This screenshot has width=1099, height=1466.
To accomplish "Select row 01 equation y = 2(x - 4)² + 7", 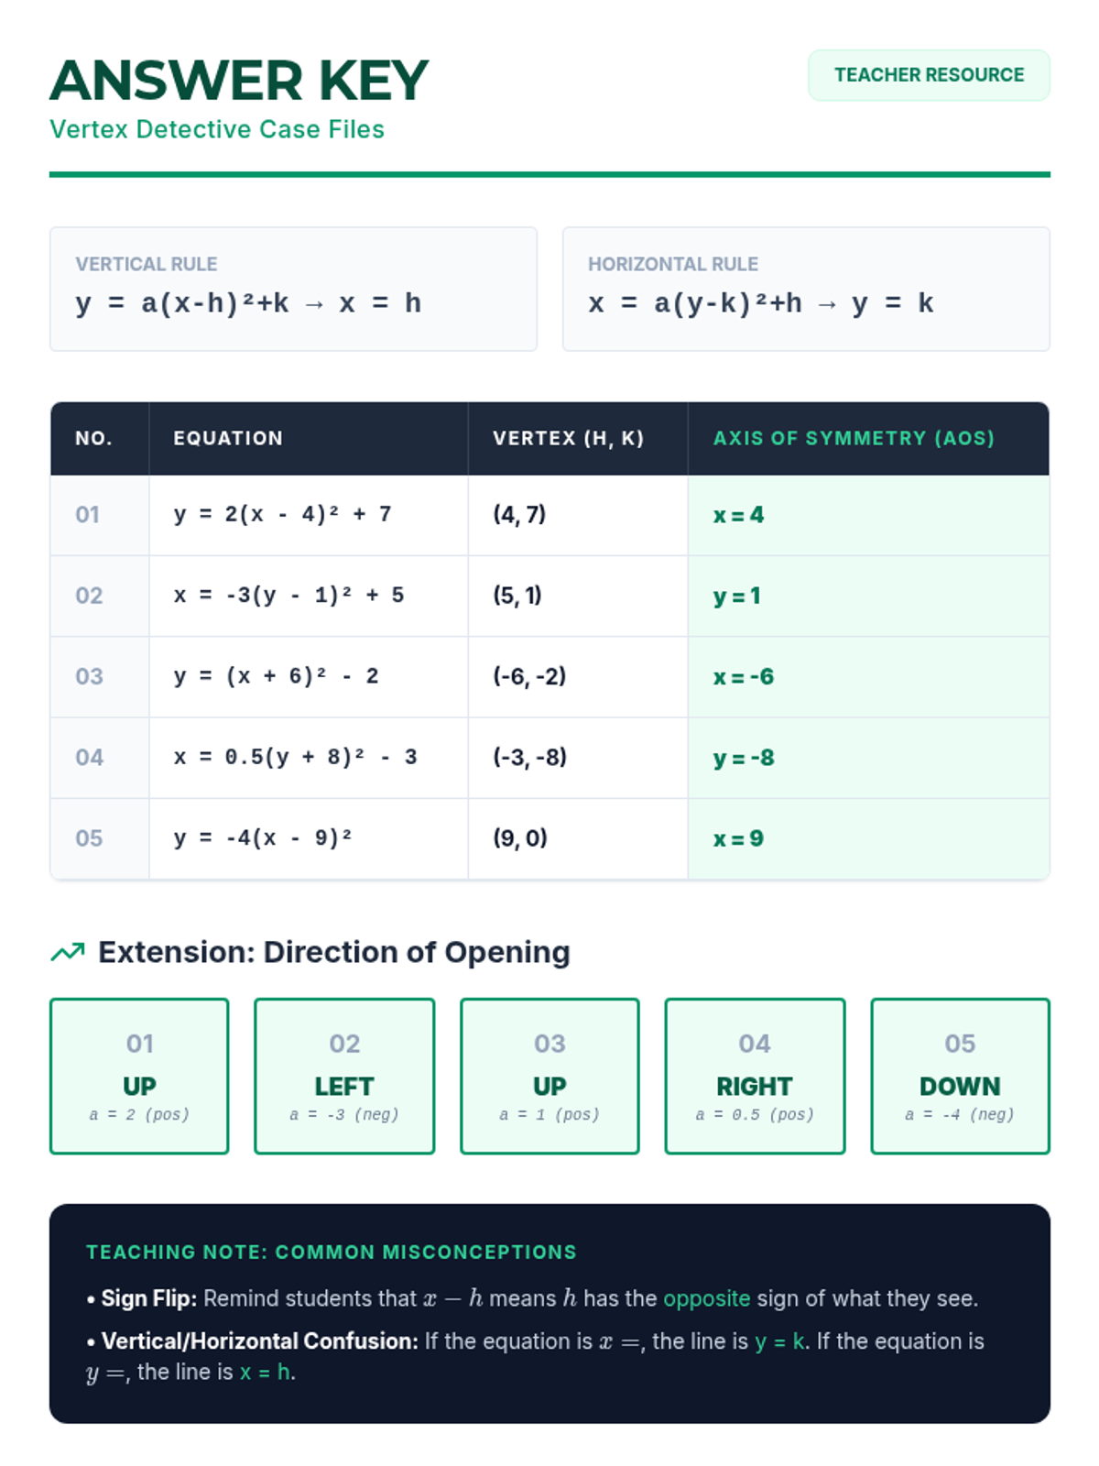I will click(x=282, y=514).
